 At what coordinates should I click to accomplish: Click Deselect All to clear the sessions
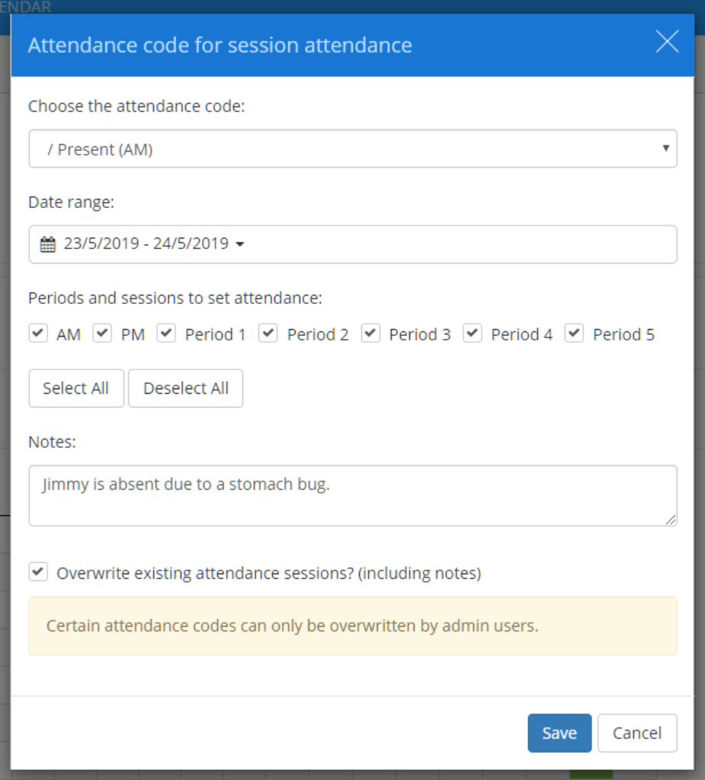[185, 388]
